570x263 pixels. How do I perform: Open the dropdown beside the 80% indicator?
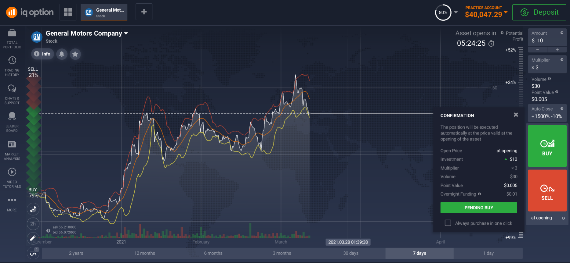click(x=456, y=12)
